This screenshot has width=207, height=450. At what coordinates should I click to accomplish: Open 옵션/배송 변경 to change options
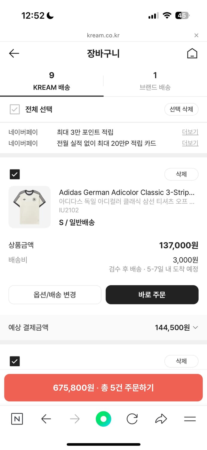[55, 295]
